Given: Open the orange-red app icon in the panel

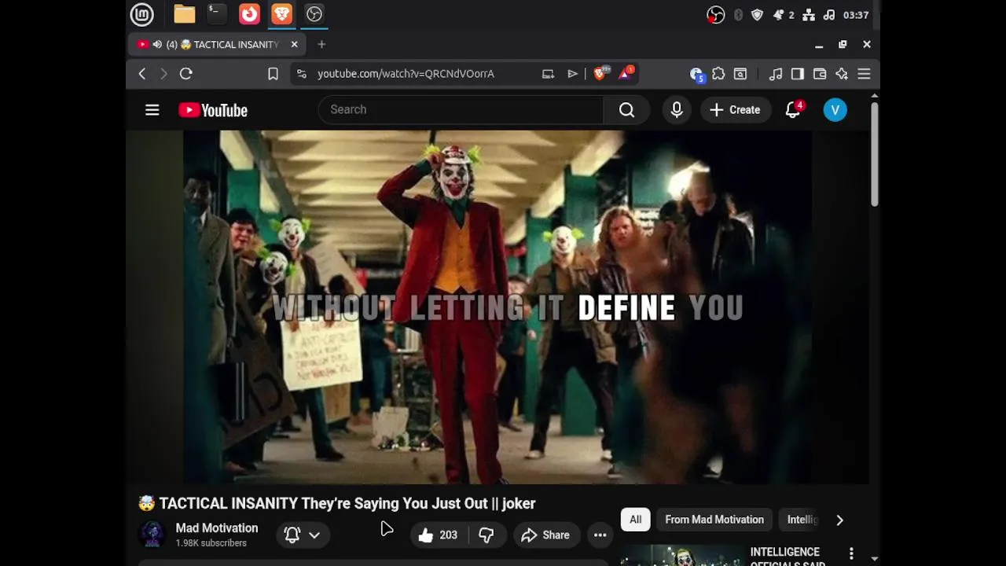Looking at the screenshot, I should point(249,14).
